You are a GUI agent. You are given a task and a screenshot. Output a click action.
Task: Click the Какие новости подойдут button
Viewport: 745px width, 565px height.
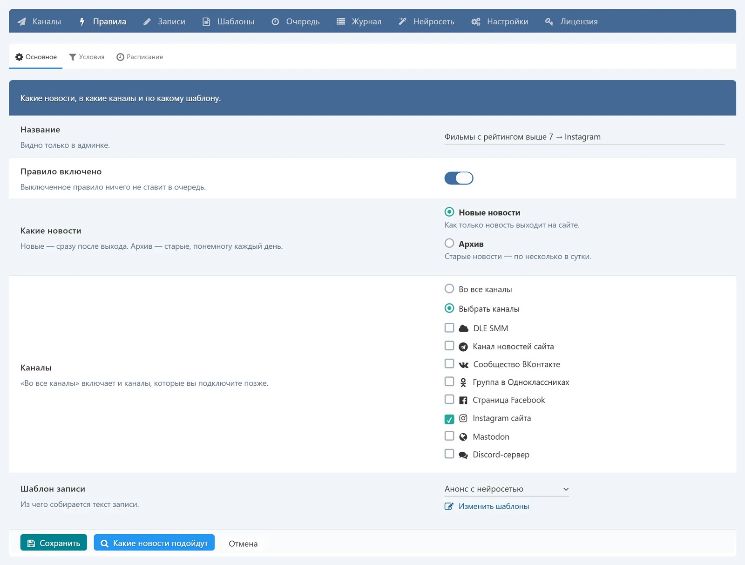pos(154,543)
